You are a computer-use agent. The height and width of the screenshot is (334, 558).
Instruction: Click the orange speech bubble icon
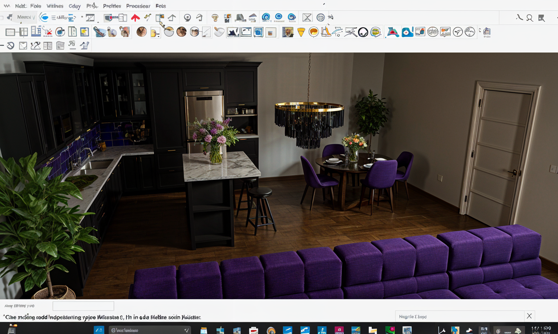(x=314, y=32)
